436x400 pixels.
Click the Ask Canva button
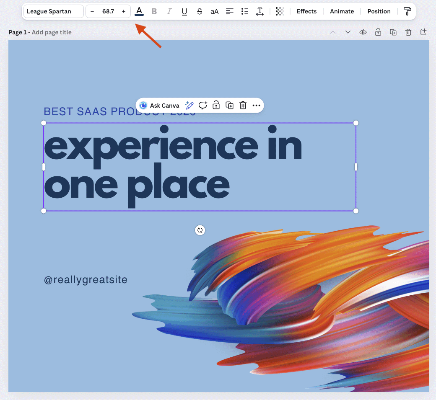159,106
